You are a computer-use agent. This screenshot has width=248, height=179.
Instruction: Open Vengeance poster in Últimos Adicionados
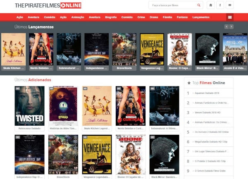coord(97,155)
